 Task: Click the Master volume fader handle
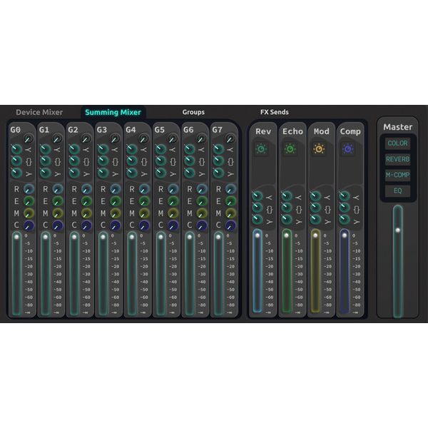[x=397, y=230]
